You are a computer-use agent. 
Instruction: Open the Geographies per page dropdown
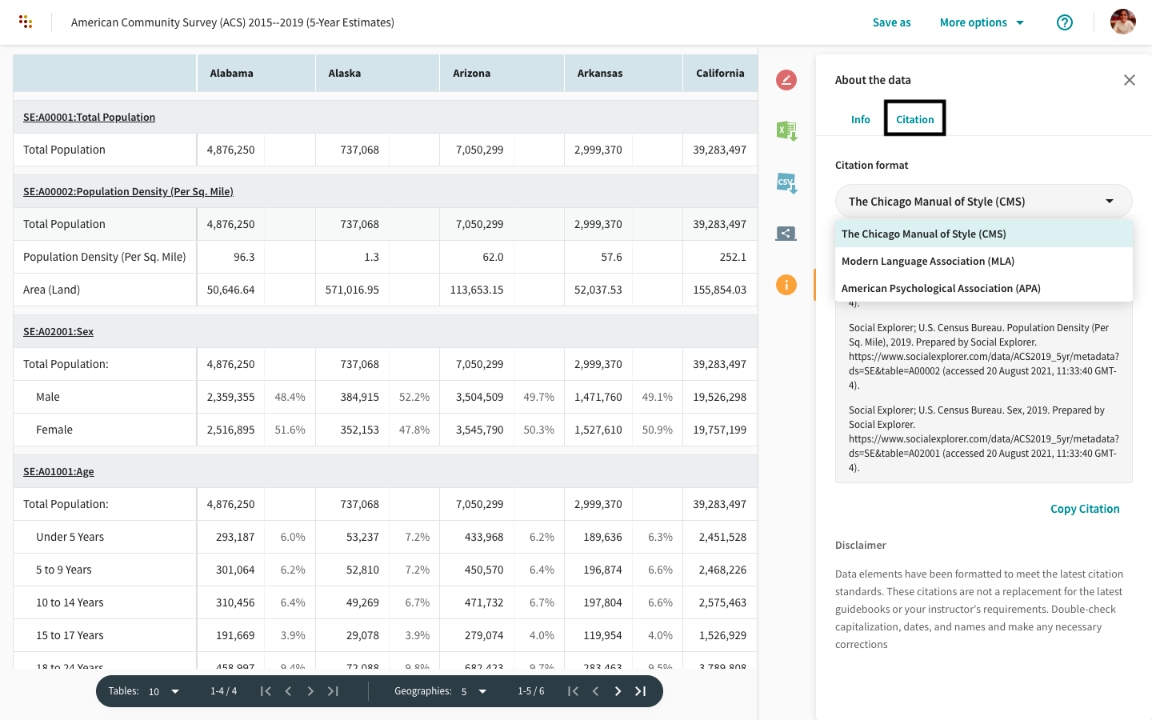click(474, 691)
